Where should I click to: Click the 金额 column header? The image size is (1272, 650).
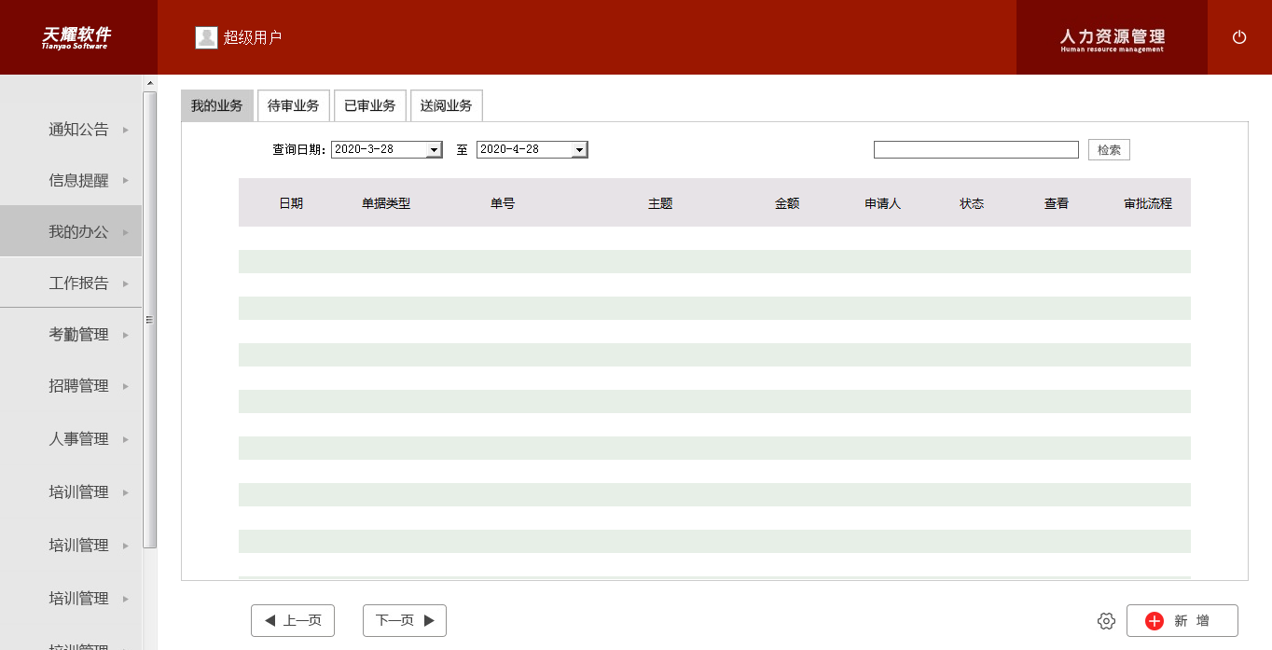coord(787,203)
